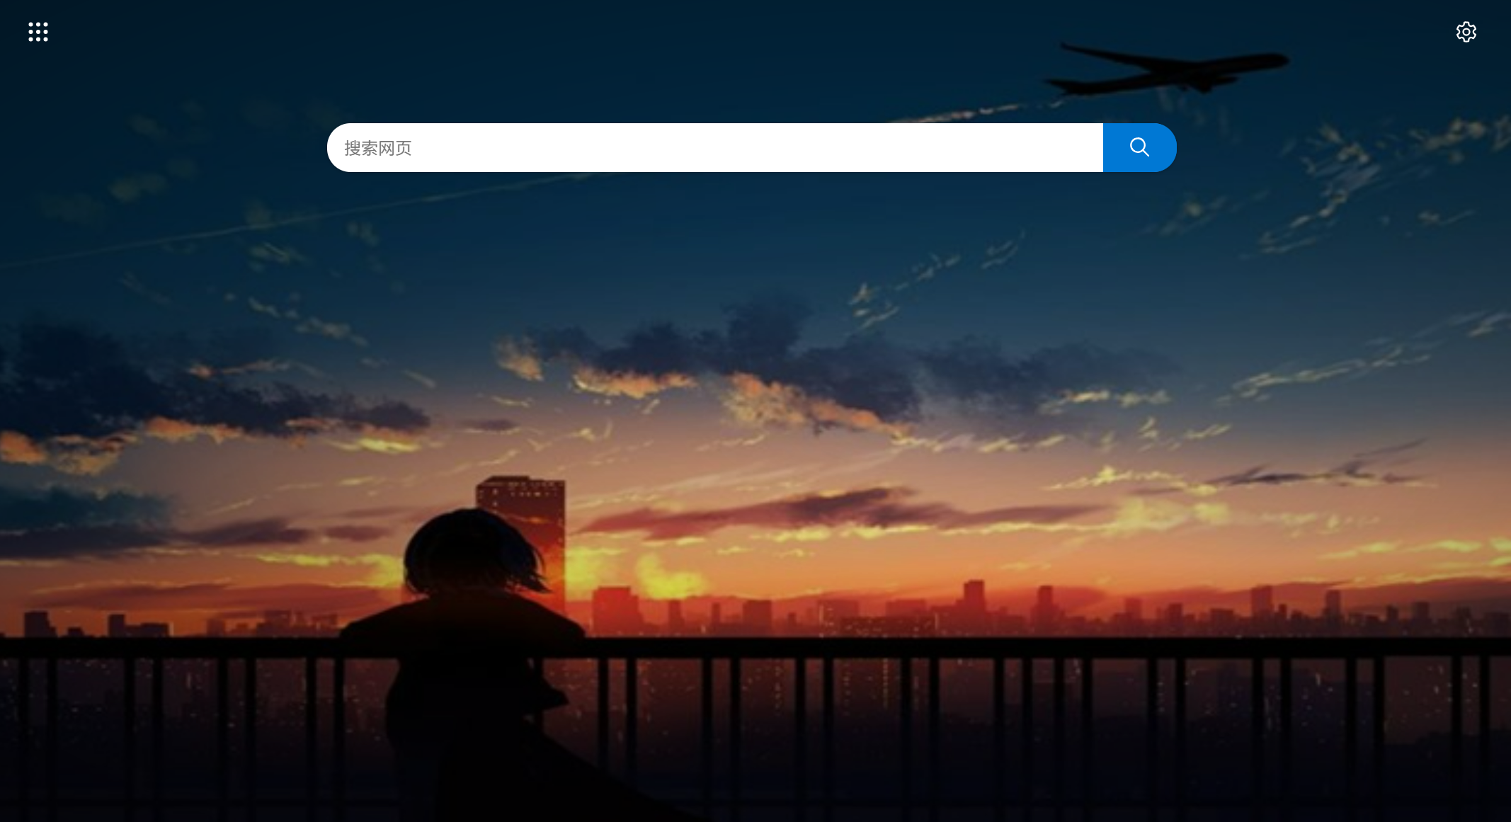Show the app launcher from the dotted grid

click(38, 32)
